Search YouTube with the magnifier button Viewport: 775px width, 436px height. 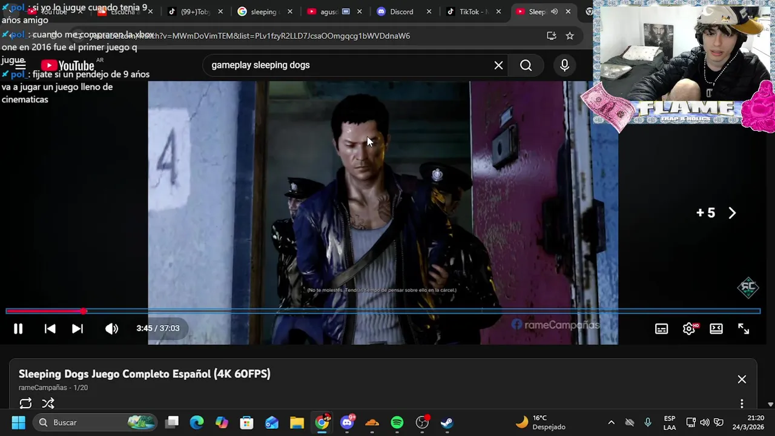click(x=526, y=65)
